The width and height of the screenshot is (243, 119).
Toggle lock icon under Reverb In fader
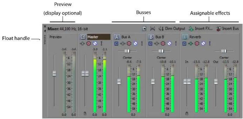187,114
